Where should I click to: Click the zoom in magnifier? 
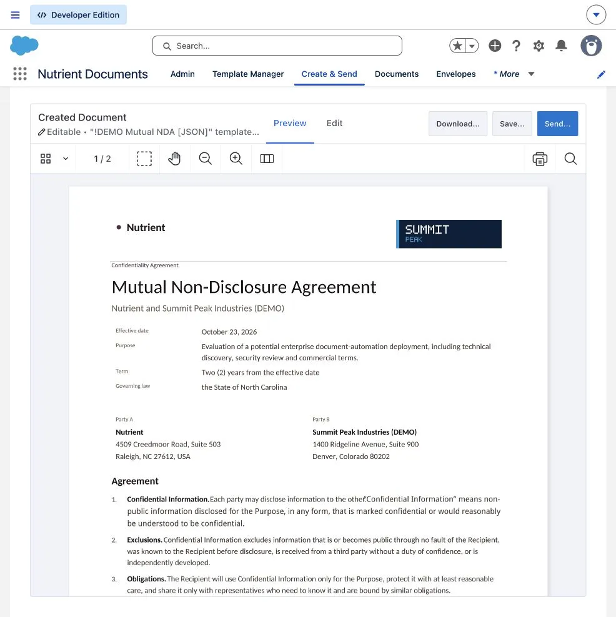click(x=236, y=159)
